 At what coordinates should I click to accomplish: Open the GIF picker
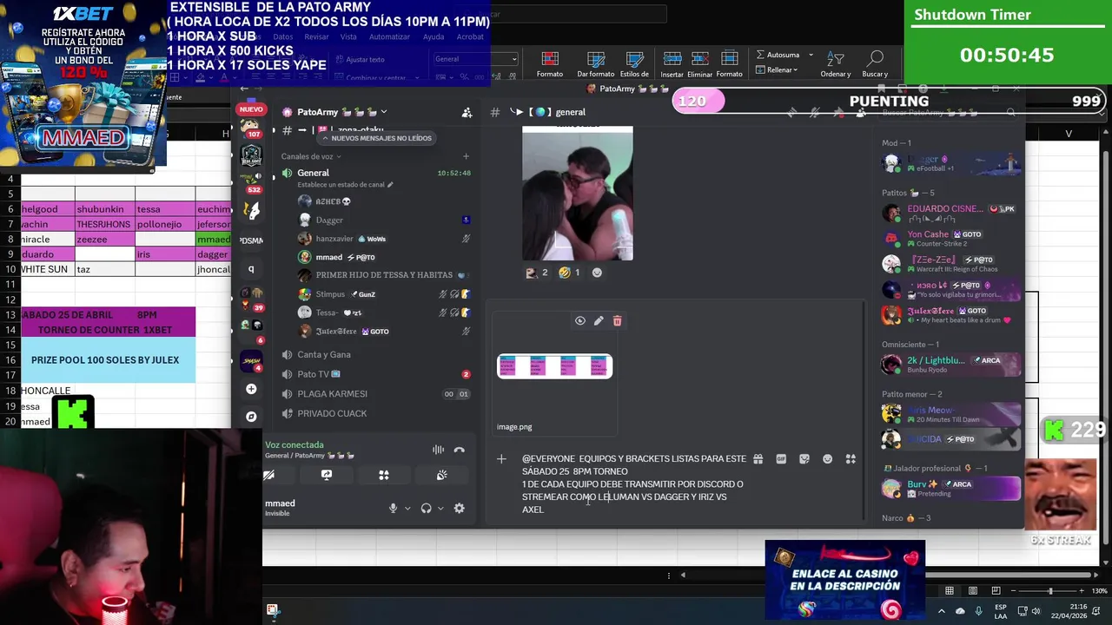pos(781,458)
